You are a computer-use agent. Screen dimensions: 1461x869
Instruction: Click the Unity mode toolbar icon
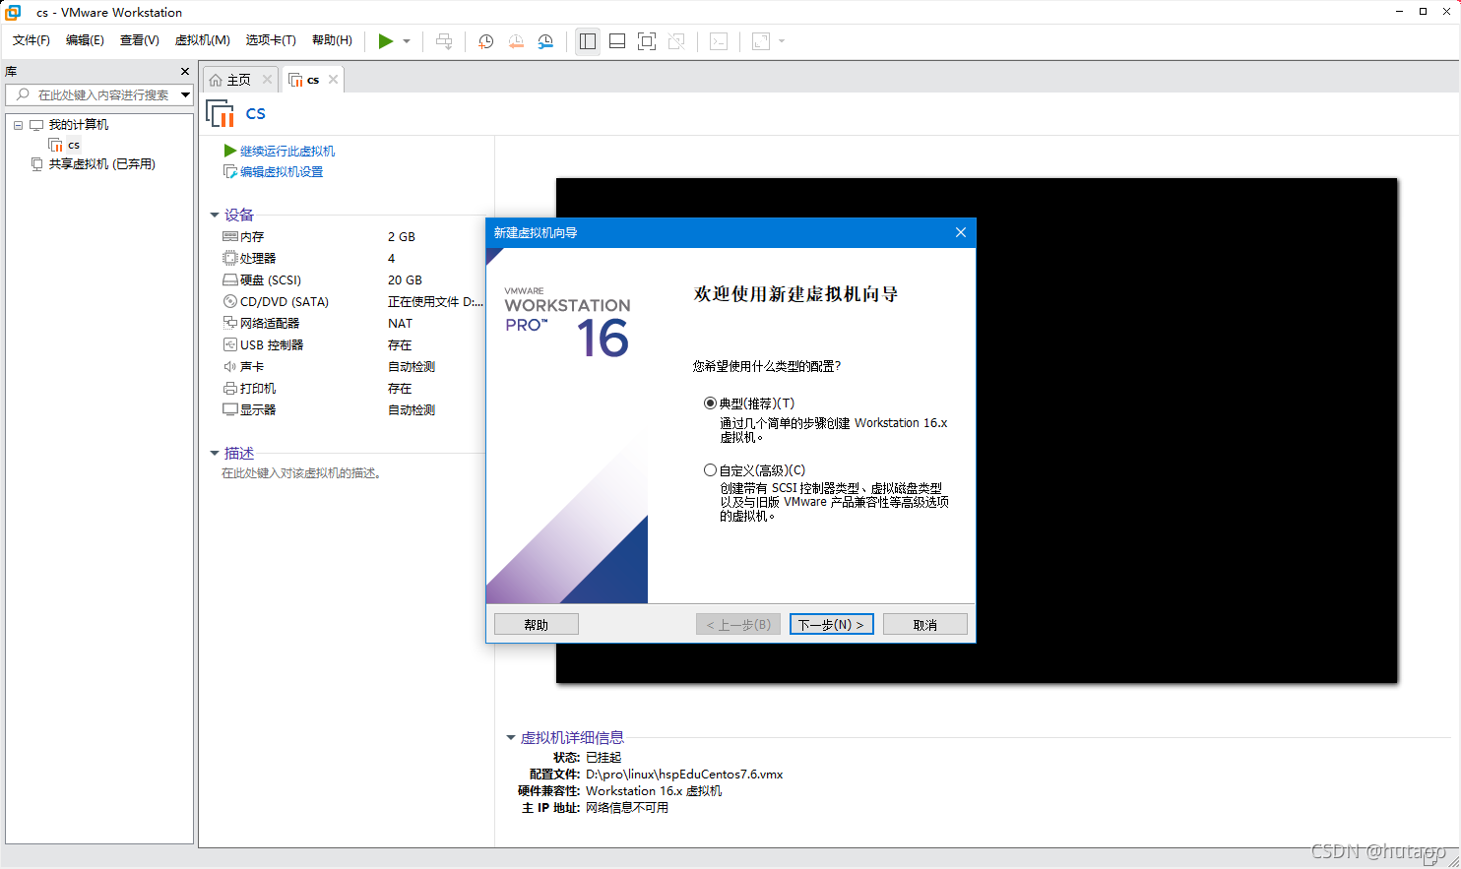[676, 41]
